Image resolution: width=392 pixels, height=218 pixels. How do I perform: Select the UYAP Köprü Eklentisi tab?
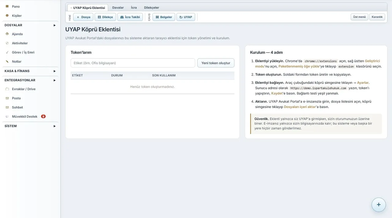tap(88, 8)
